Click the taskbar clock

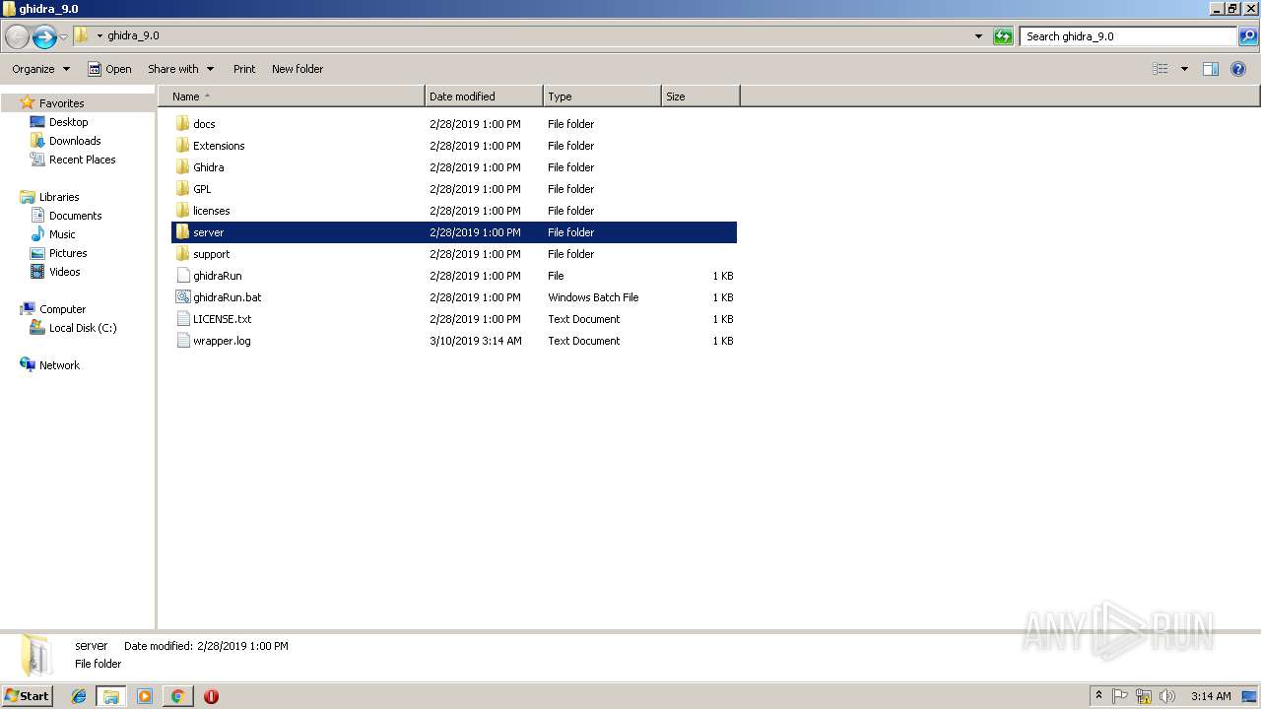coord(1211,696)
